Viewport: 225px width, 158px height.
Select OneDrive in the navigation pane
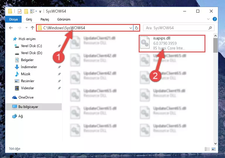[x=26, y=97]
